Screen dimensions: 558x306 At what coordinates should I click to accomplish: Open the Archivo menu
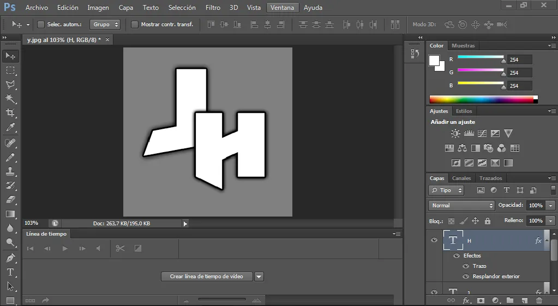(x=37, y=8)
